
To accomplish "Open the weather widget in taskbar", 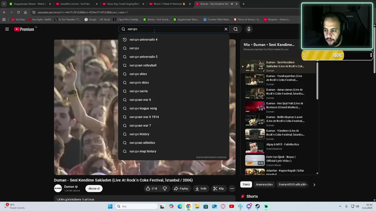I will [x=14, y=206].
